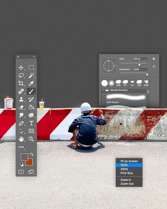Select the History Brush tool
This screenshot has width=167, height=209.
[x=31, y=99]
